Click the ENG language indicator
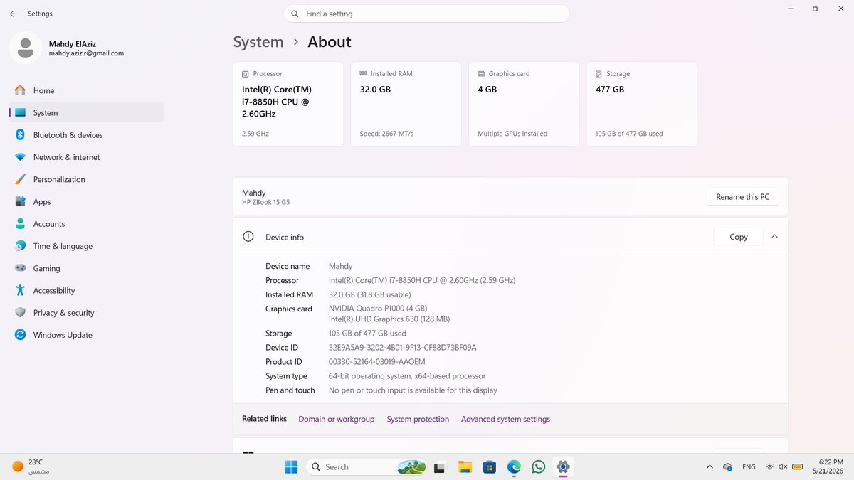The height and width of the screenshot is (480, 854). 749,467
